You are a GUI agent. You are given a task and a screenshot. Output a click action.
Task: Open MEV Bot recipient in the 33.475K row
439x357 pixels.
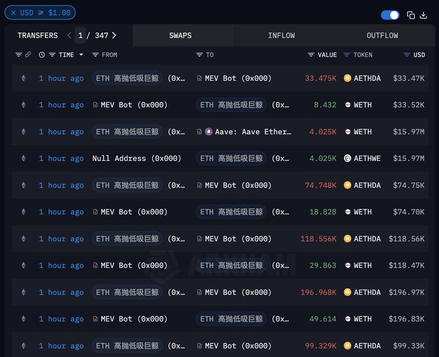point(238,78)
